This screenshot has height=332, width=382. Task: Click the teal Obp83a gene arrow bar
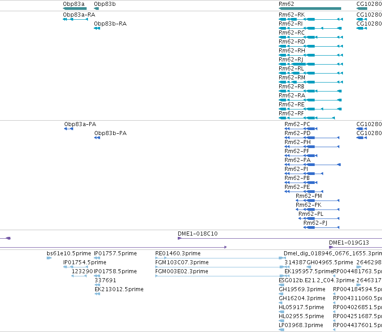coord(75,9)
